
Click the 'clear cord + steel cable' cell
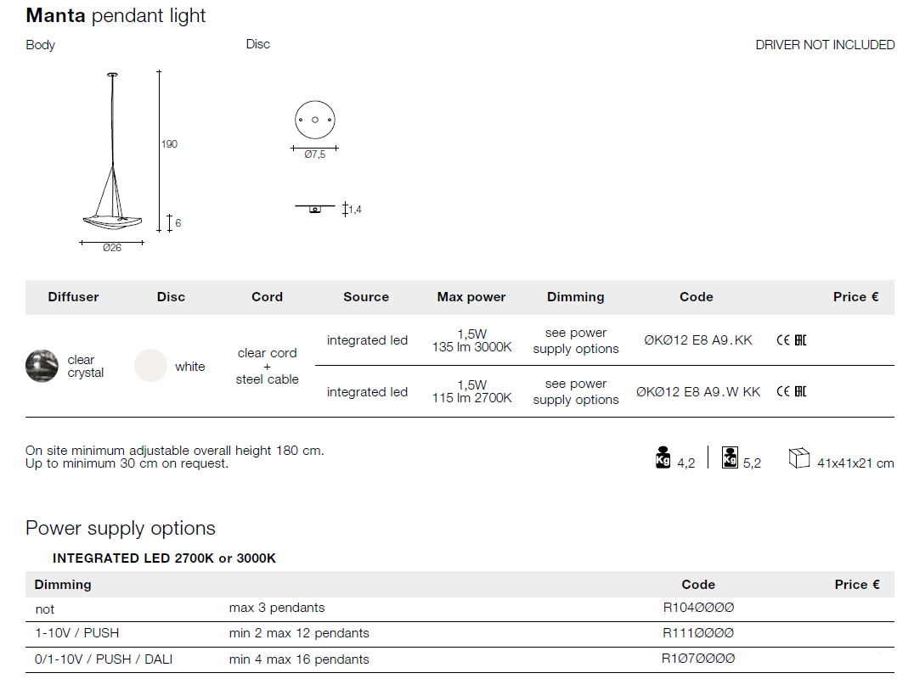click(267, 367)
